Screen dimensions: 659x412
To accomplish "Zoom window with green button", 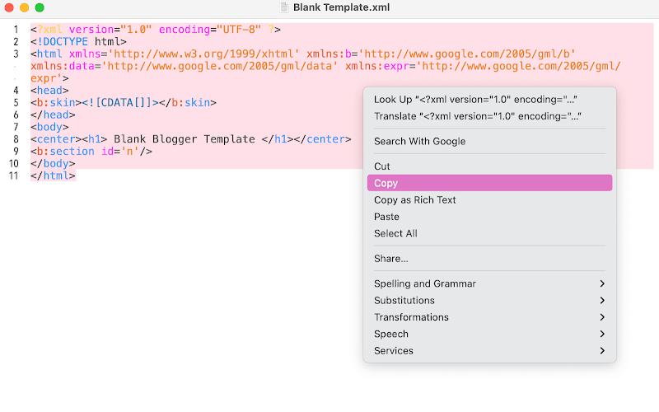I will point(40,7).
